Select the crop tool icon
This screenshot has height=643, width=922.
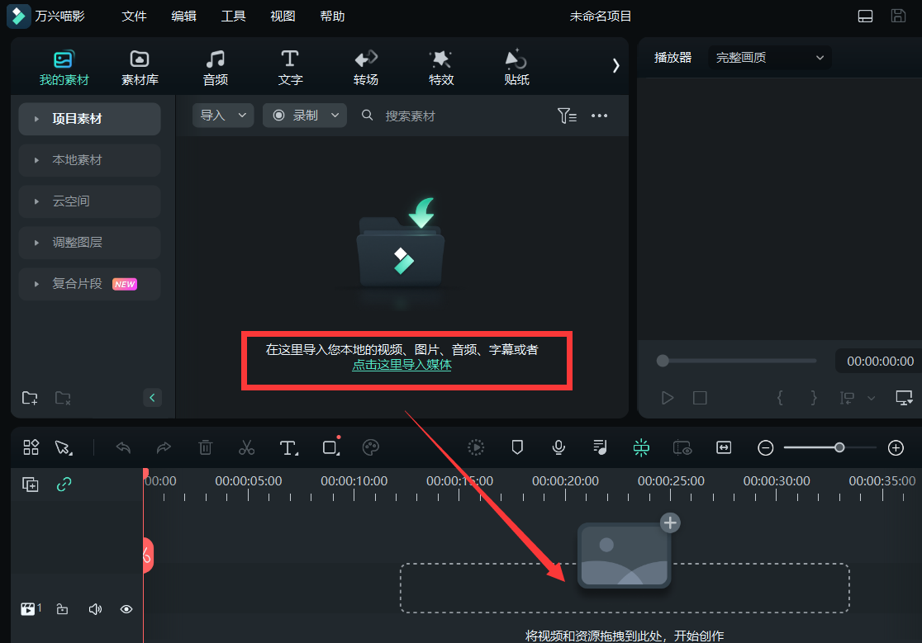click(x=330, y=447)
